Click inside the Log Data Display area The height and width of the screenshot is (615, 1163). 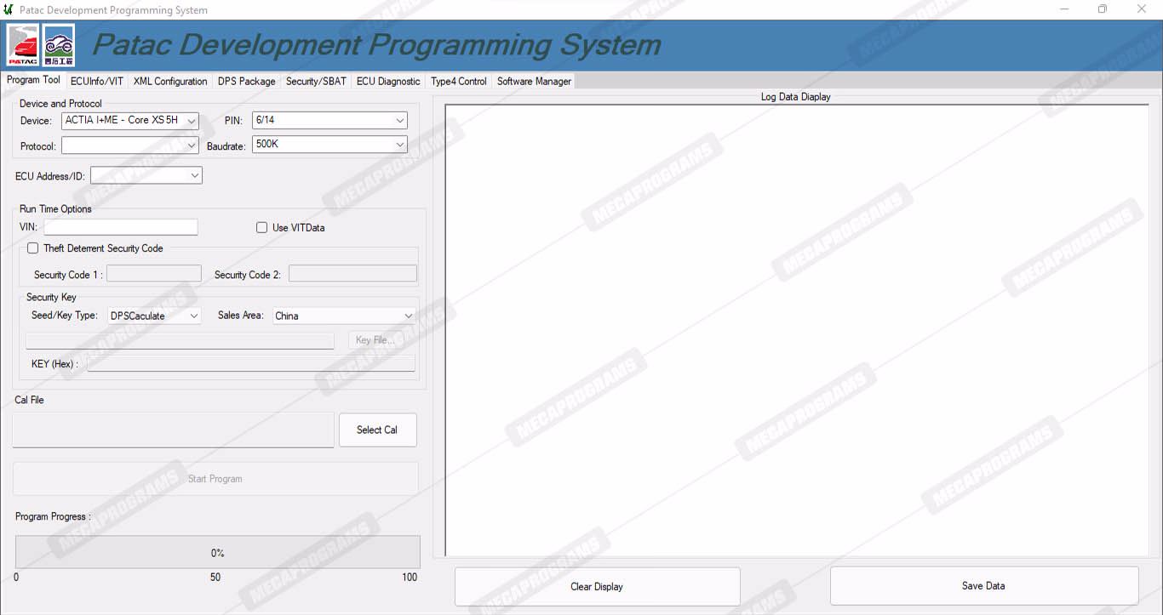tap(797, 330)
